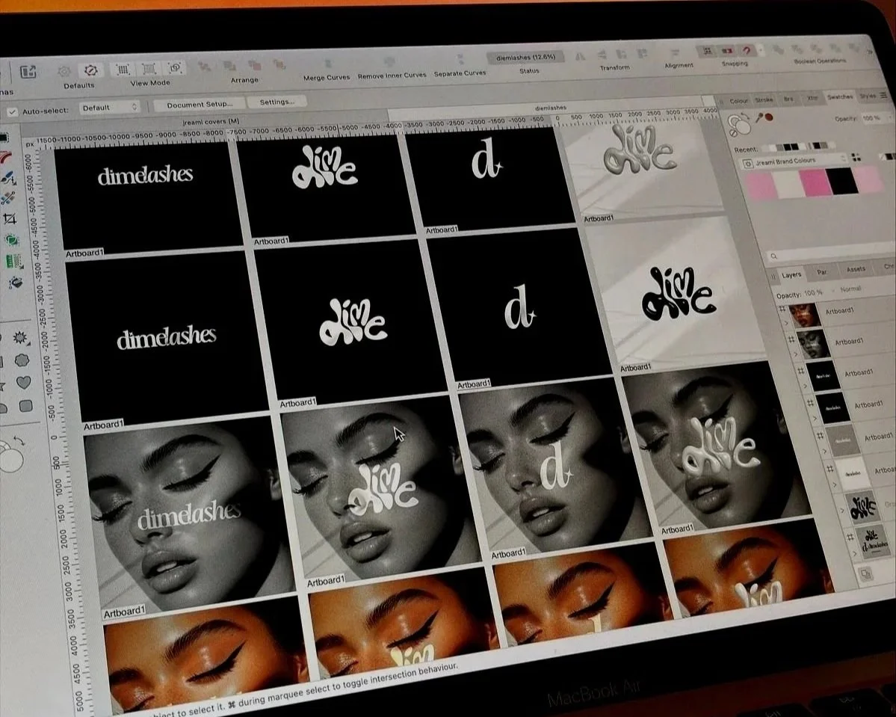Expand the Artboard1 layer with grayscale face thumbnail

pyautogui.click(x=796, y=355)
